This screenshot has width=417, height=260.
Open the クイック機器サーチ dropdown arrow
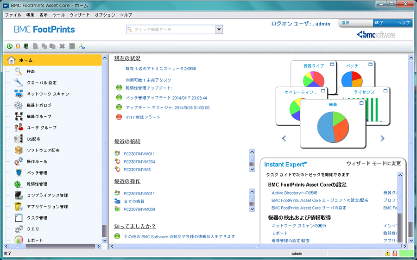point(219,30)
